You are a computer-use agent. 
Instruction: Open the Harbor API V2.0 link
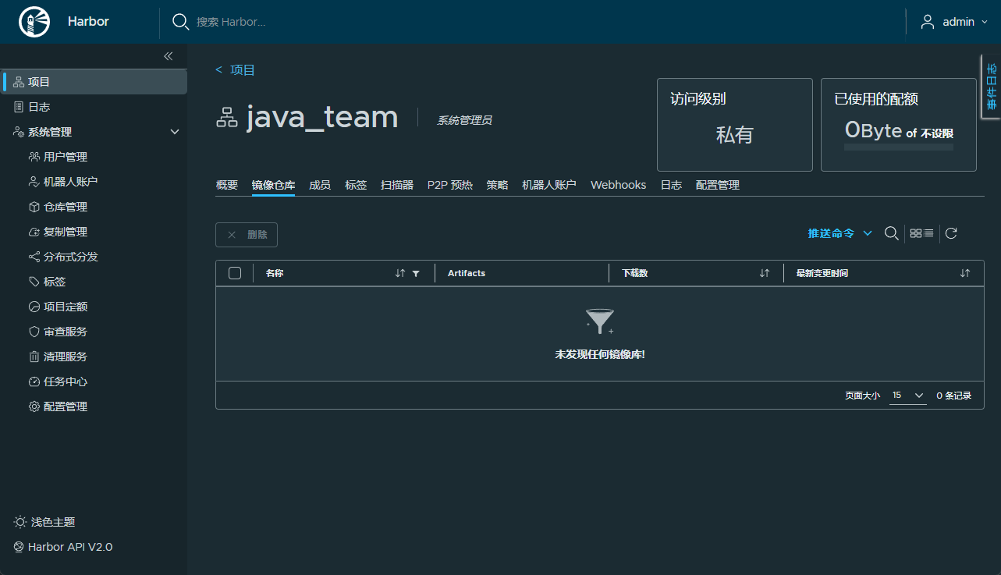(63, 547)
